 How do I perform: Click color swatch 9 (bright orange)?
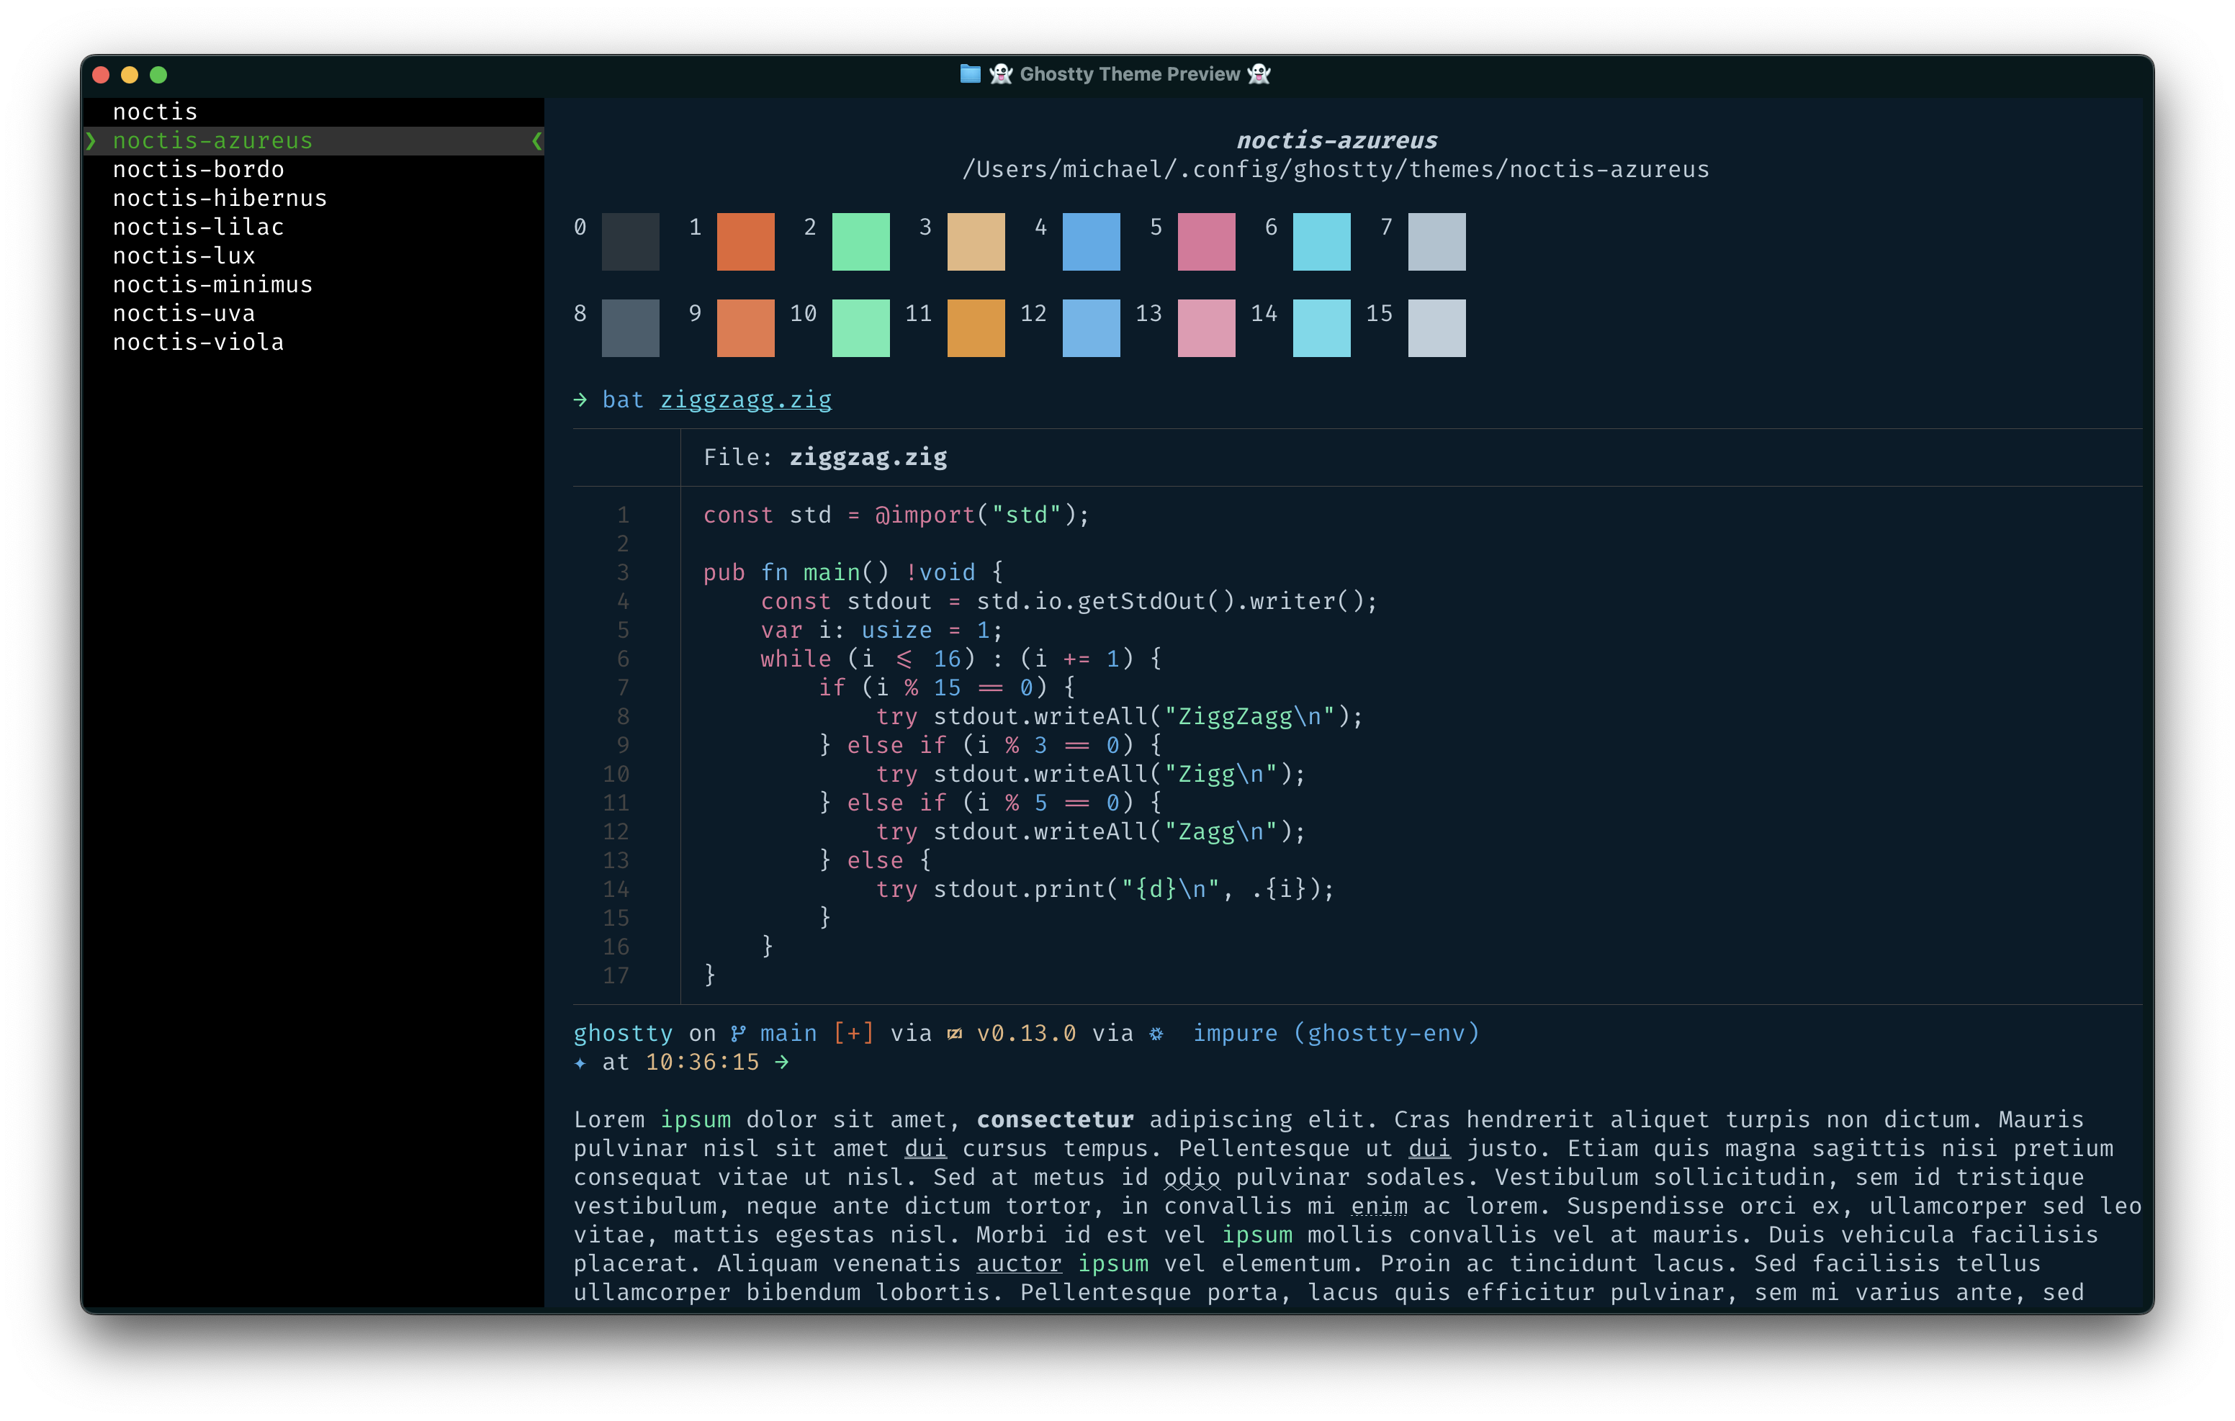point(745,328)
